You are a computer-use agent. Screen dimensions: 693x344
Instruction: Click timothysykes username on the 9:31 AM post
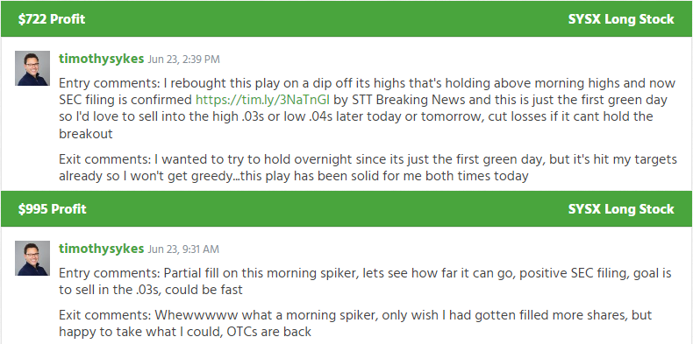coord(101,249)
